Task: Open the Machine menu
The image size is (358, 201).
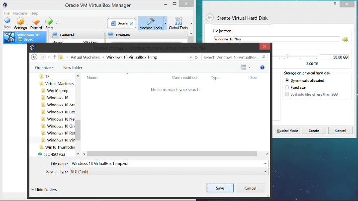Action: [x=20, y=13]
